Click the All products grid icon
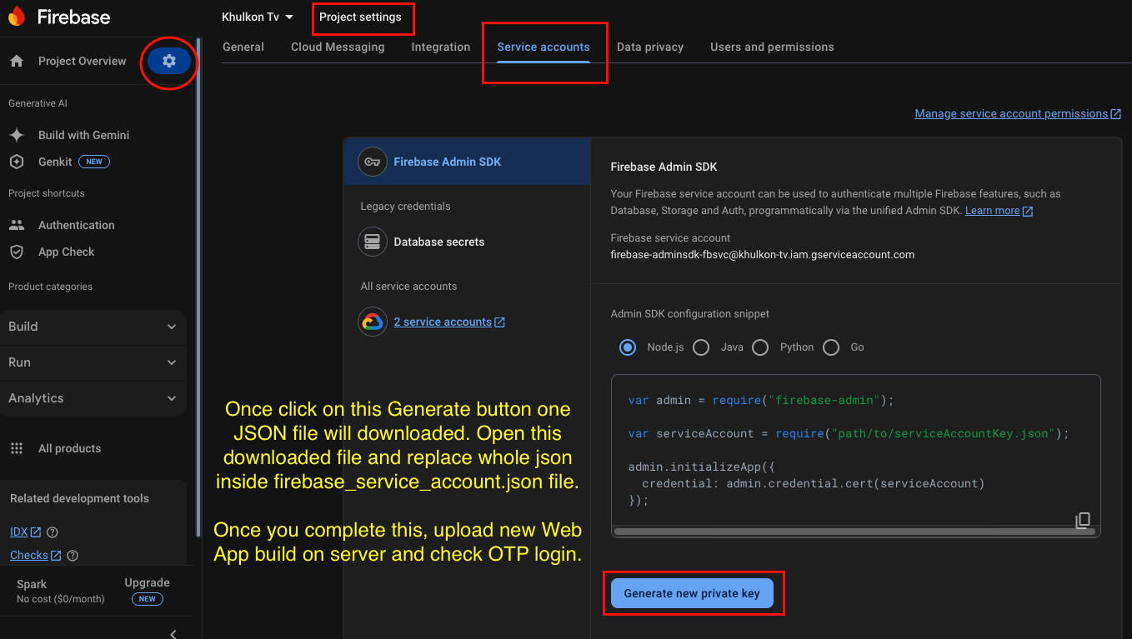The width and height of the screenshot is (1132, 639). [16, 448]
